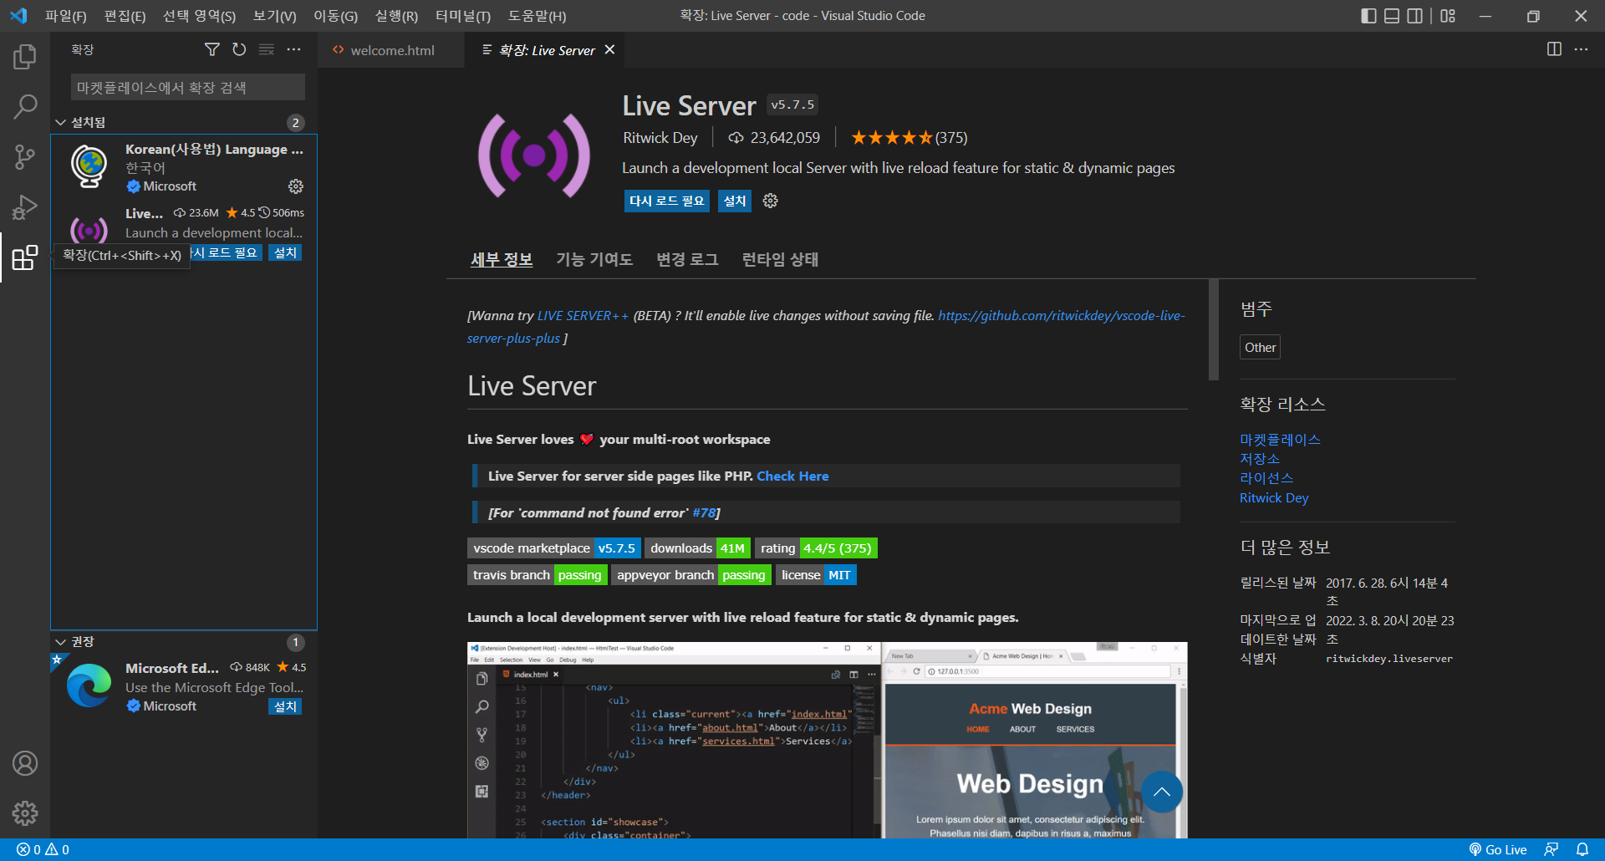Image resolution: width=1605 pixels, height=861 pixels.
Task: Select the 세부 정보 details tab
Action: click(502, 259)
